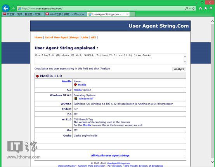
Task: Click the Analyze button
Action: [179, 69]
